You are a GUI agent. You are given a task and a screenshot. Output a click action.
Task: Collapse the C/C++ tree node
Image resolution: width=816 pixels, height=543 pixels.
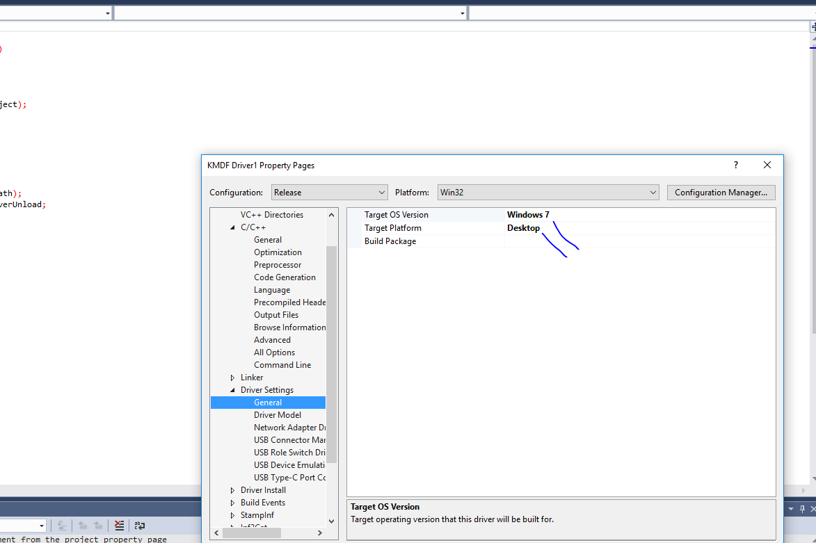(233, 227)
